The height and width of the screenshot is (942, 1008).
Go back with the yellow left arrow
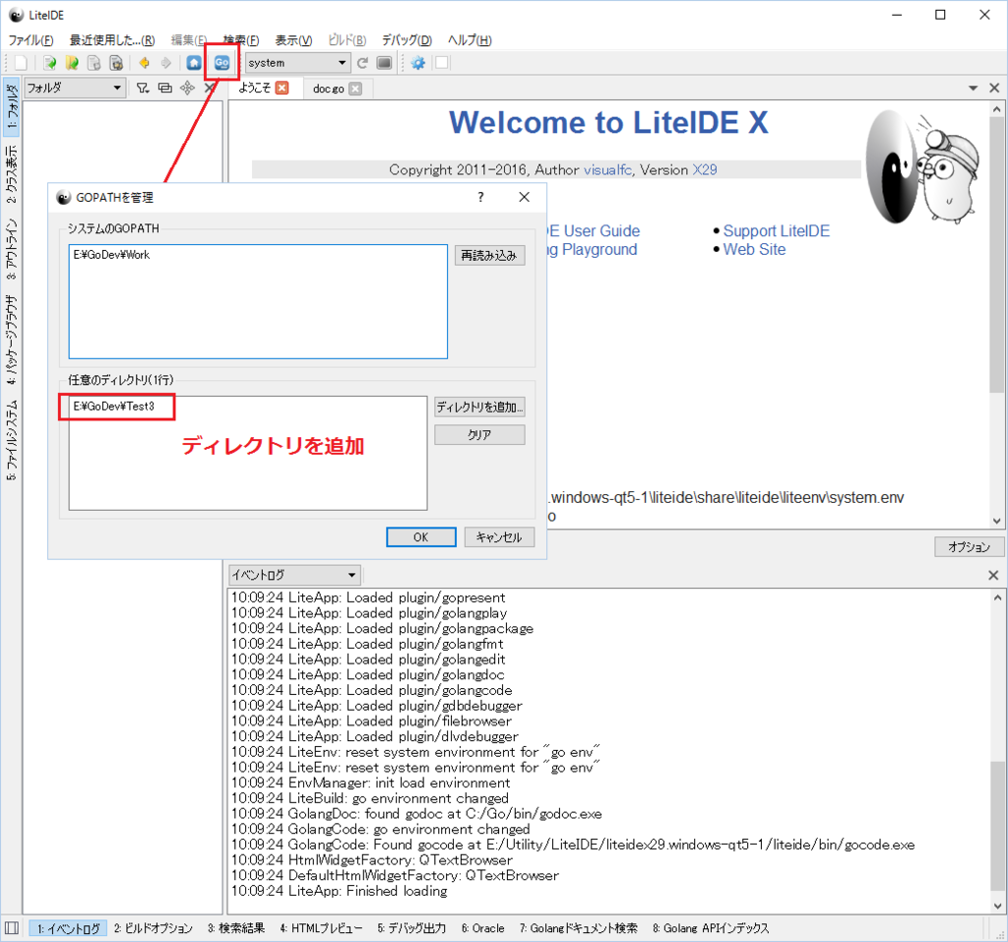click(x=144, y=63)
